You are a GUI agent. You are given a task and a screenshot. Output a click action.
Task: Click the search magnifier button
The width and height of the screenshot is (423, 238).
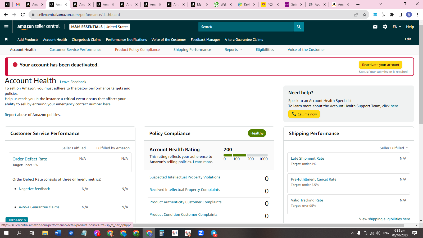tap(299, 27)
